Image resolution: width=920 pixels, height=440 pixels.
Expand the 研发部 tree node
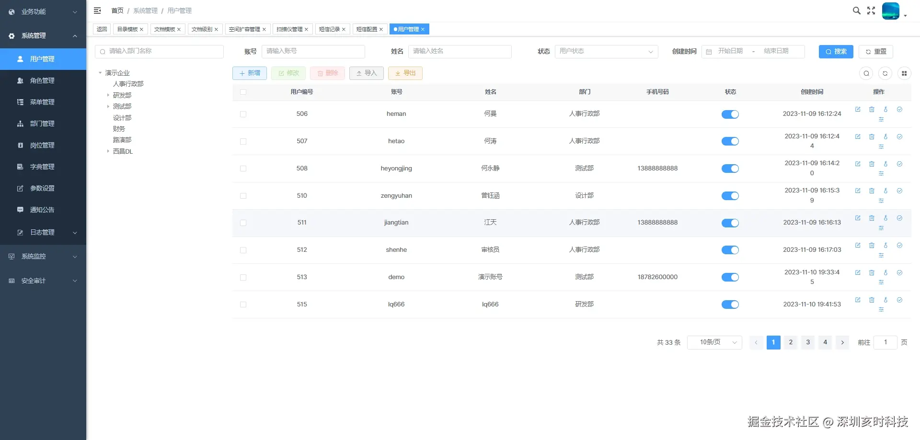108,95
